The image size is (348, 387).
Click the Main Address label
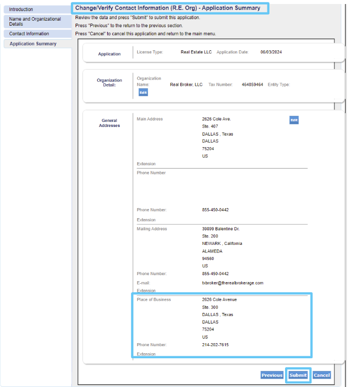[150, 119]
